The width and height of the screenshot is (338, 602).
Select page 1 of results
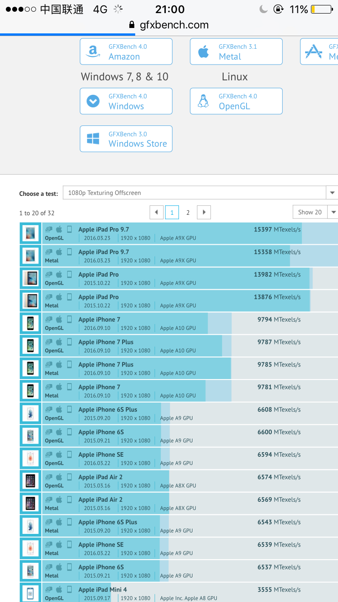(x=172, y=212)
